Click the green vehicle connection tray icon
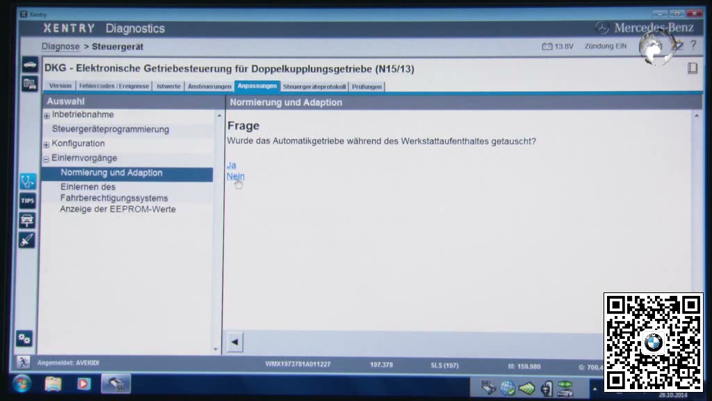The image size is (712, 401). (x=565, y=389)
